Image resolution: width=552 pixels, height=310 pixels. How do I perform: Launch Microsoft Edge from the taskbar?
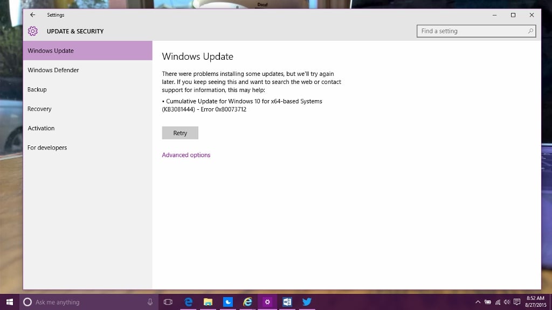[188, 302]
